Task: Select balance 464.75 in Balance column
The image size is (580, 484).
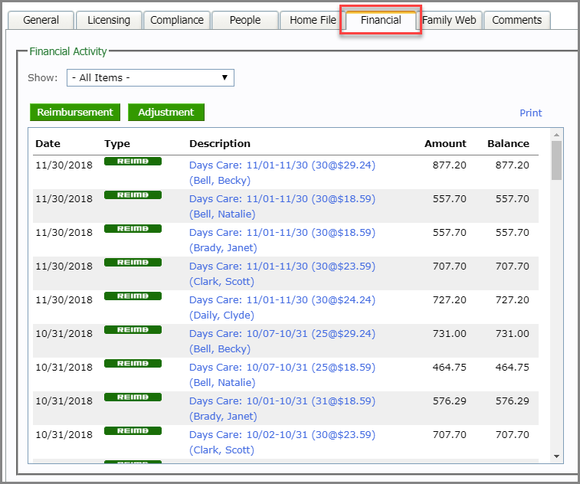Action: pos(513,367)
